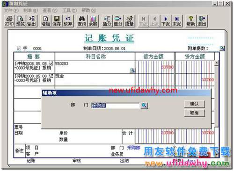Screen dimensions: 234x171
Task: Exit using the 退出 icon
Action: (x=202, y=21)
